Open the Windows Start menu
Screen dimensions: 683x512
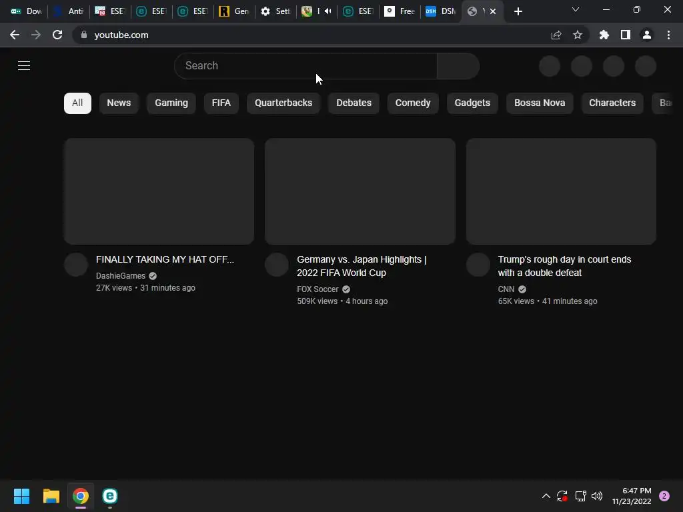point(22,496)
